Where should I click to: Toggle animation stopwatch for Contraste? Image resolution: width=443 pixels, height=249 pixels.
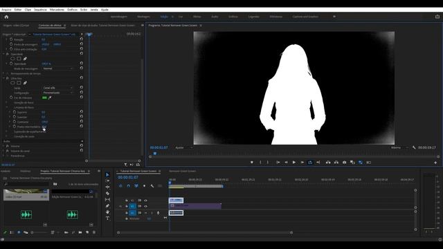coord(15,122)
